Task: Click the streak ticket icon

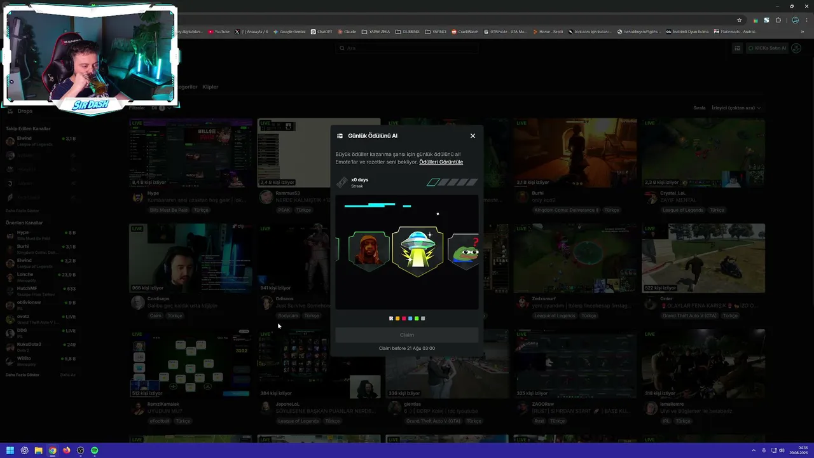Action: tap(342, 183)
